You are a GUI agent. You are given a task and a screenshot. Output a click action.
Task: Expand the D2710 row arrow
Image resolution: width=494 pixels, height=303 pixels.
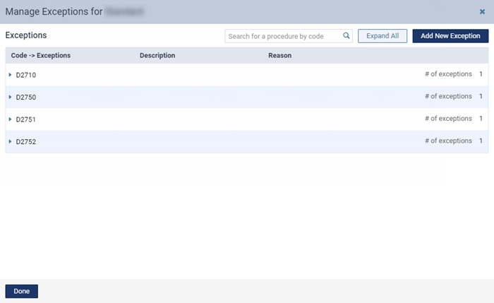coord(10,75)
